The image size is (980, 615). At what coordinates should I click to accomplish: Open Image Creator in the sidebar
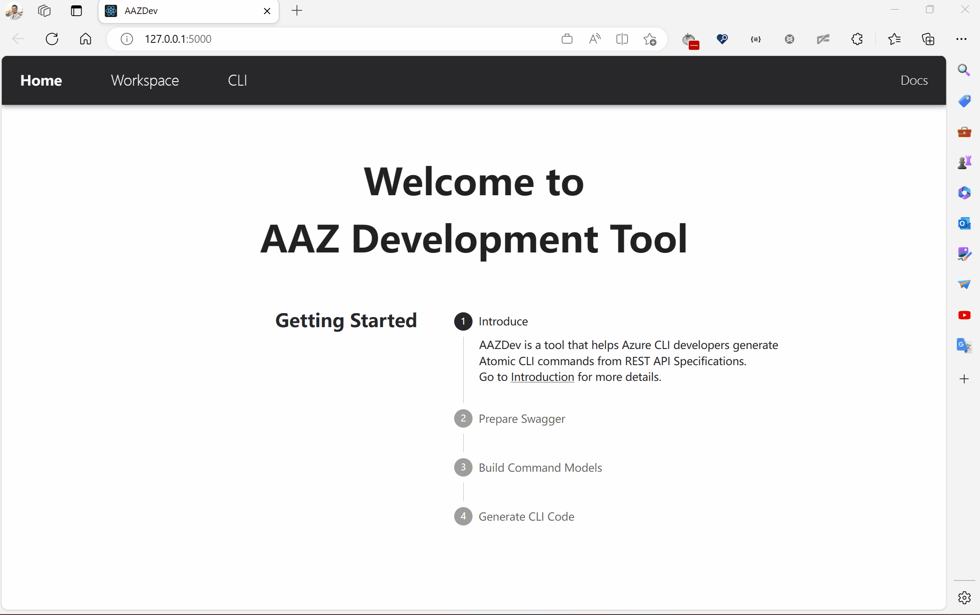pyautogui.click(x=965, y=254)
